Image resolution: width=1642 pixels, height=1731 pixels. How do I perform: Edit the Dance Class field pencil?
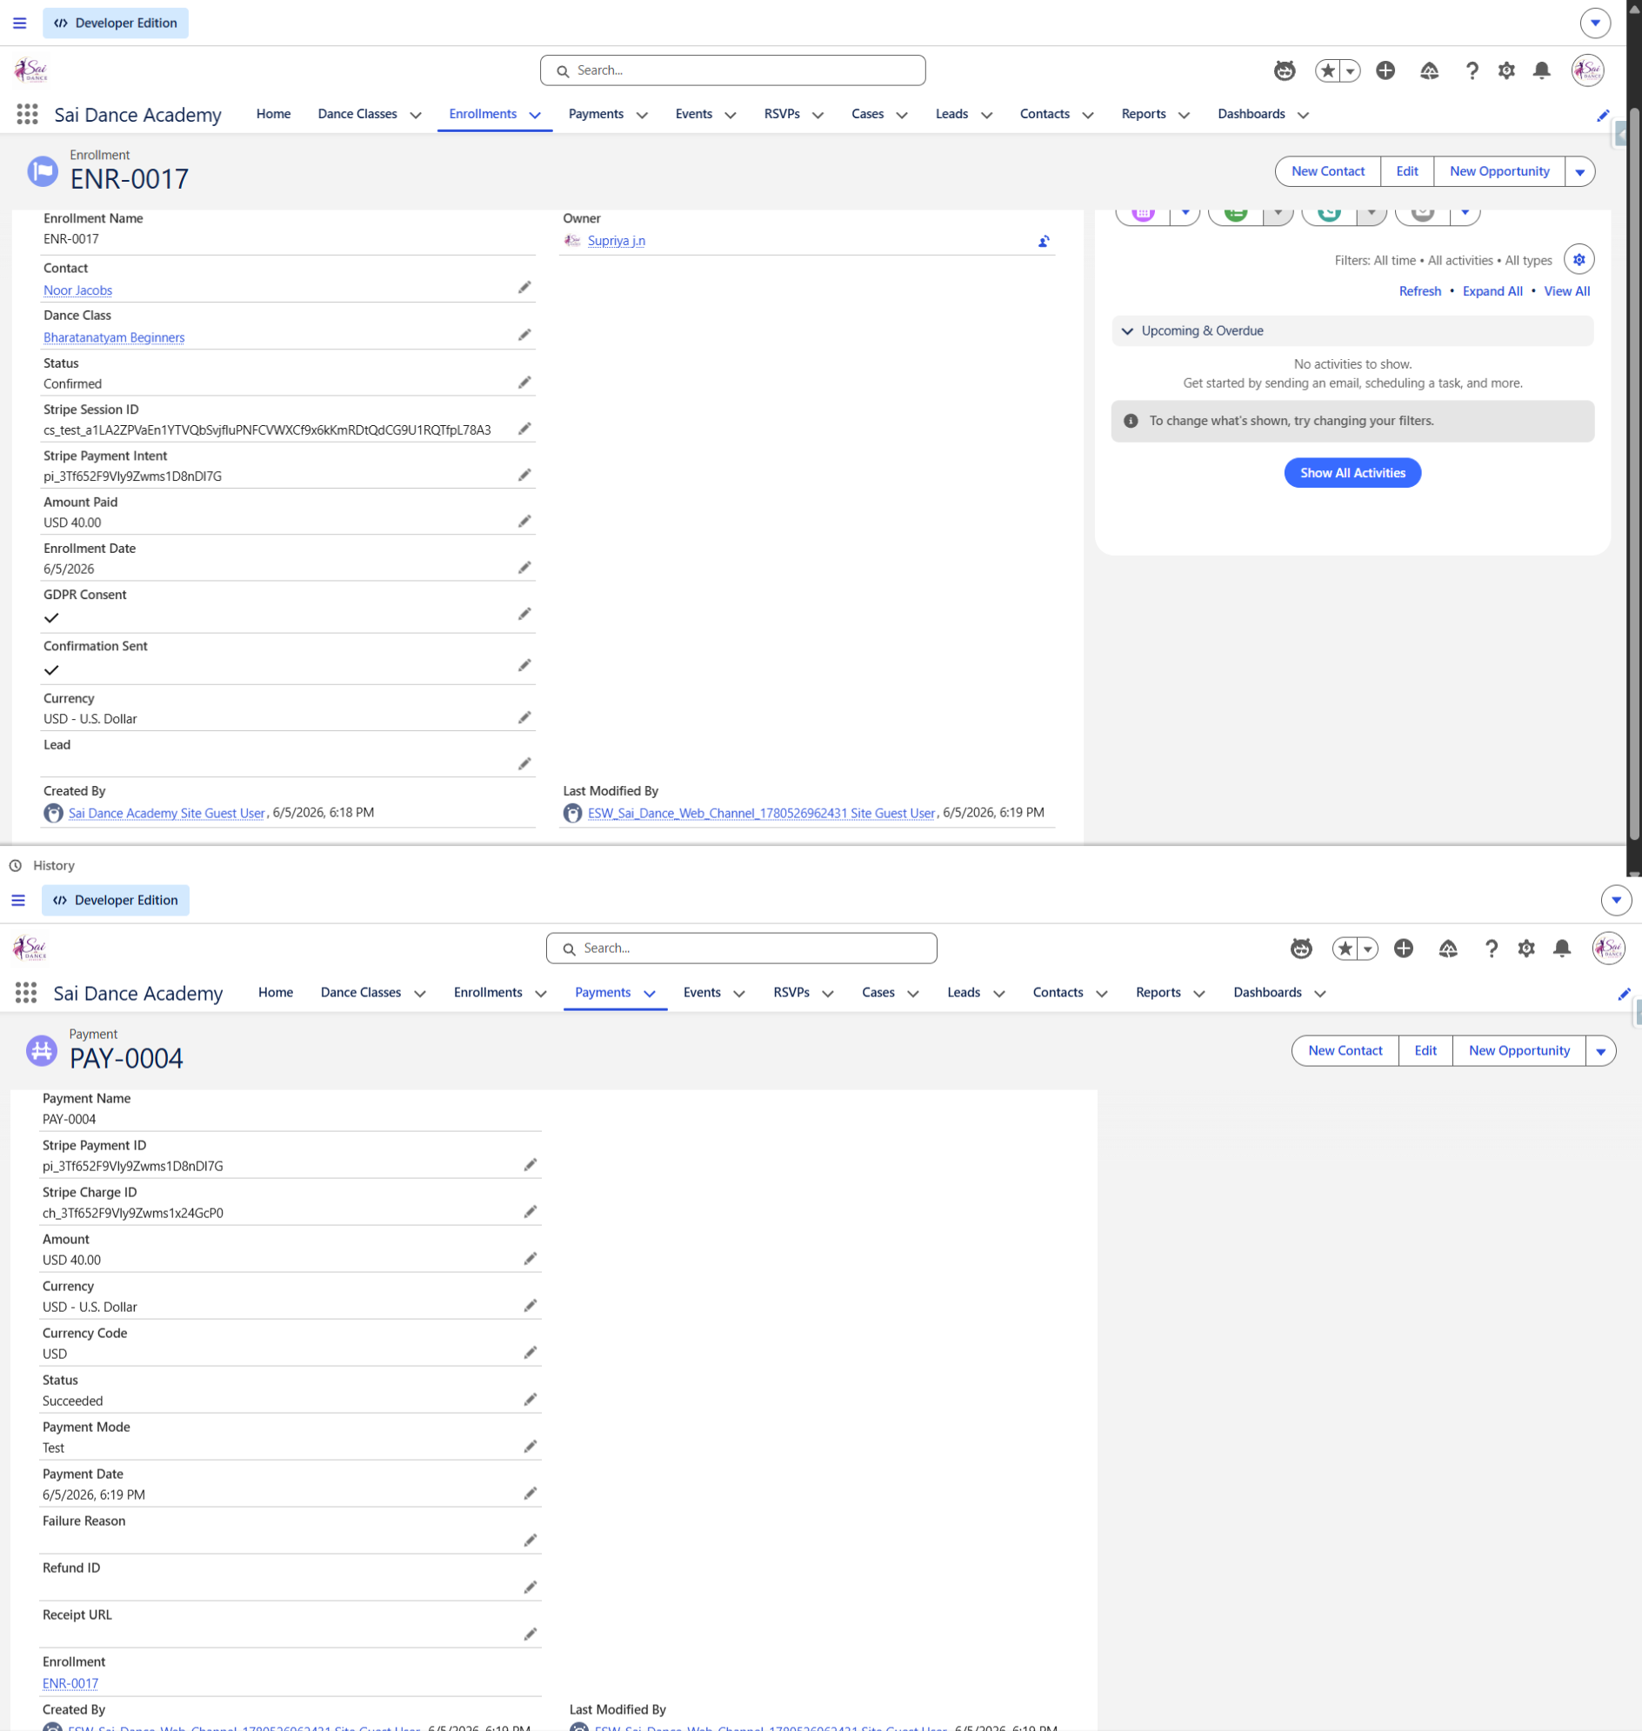pyautogui.click(x=524, y=336)
